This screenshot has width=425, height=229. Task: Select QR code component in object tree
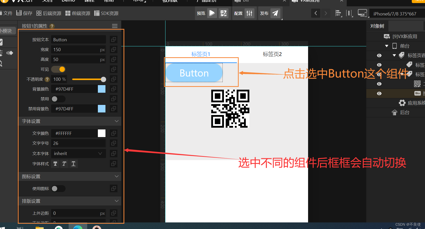[x=417, y=84]
